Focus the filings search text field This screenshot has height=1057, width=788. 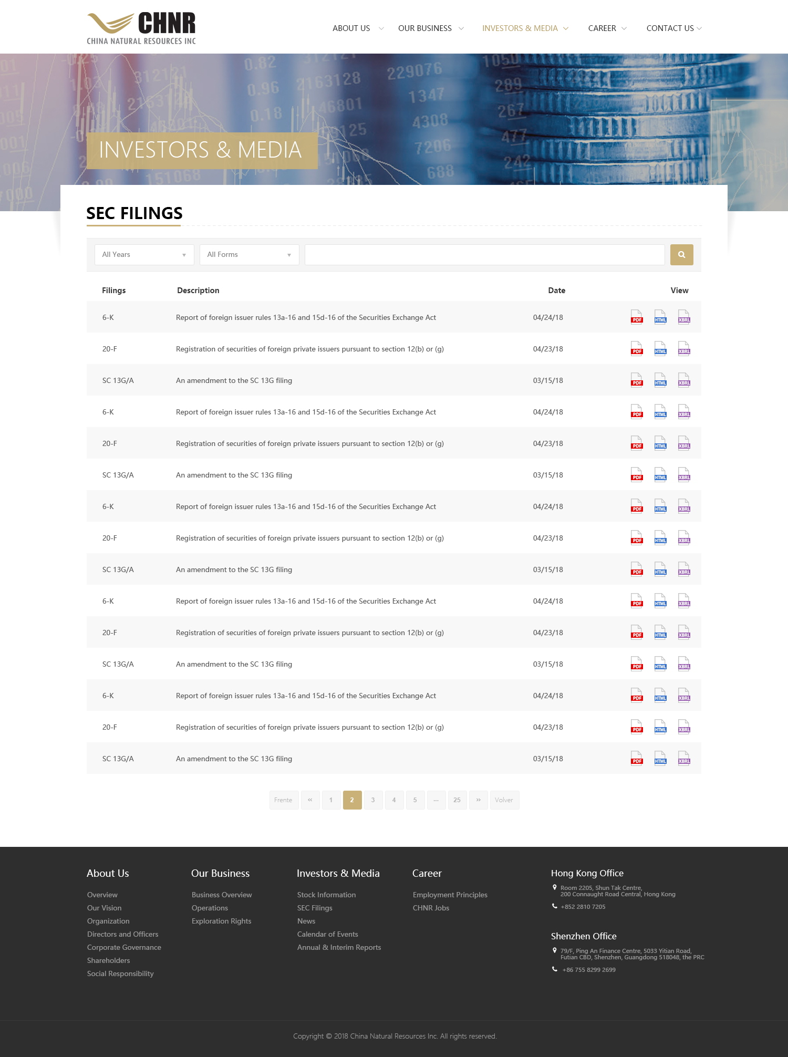click(x=484, y=255)
